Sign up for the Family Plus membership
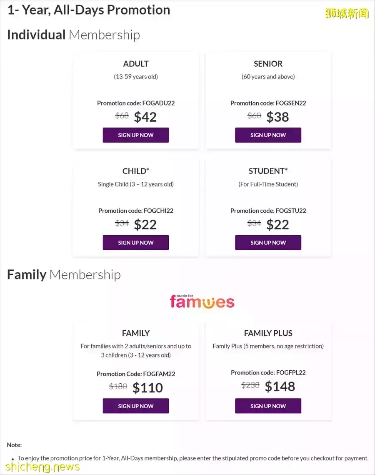Image resolution: width=375 pixels, height=475 pixels. click(x=268, y=406)
